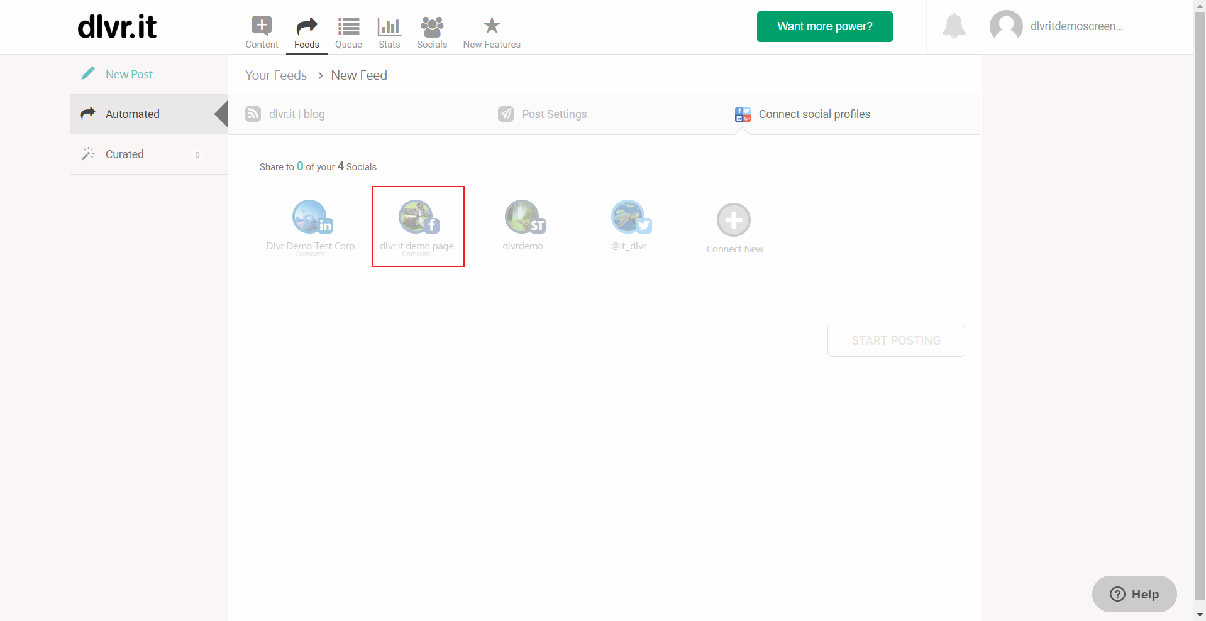Click the Automated arrow icon in sidebar
This screenshot has height=621, width=1206.
[x=88, y=114]
